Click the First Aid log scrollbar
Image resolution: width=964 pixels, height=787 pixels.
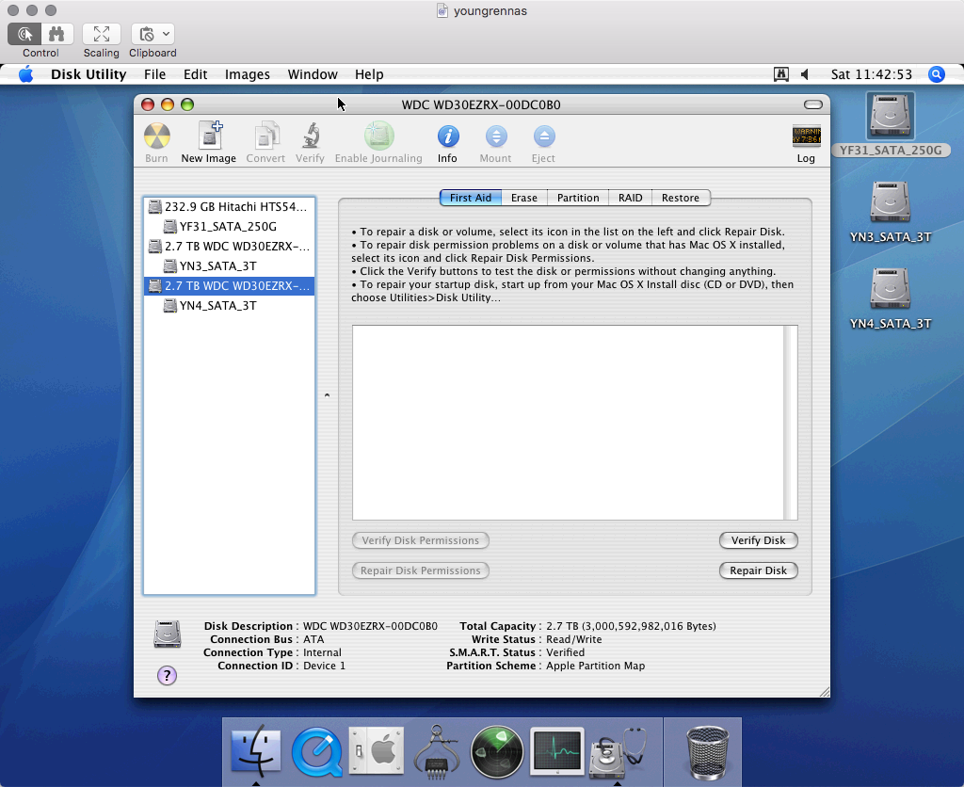(791, 423)
